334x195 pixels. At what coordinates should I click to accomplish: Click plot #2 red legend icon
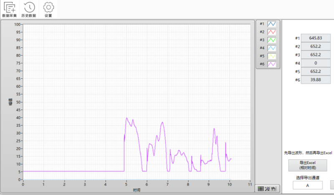click(272, 32)
